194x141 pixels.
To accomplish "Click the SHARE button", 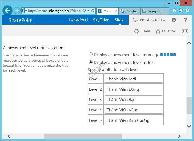I will click(x=143, y=31).
